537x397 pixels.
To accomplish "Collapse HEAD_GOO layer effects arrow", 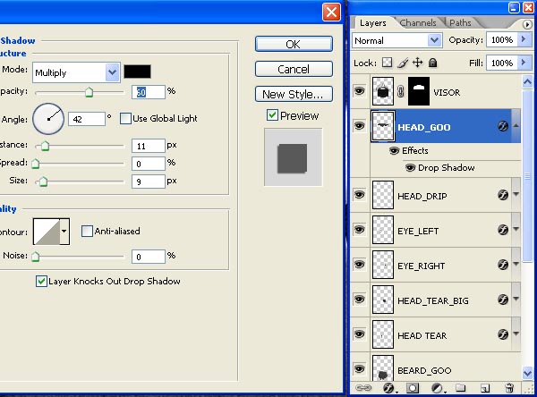I will (x=516, y=126).
